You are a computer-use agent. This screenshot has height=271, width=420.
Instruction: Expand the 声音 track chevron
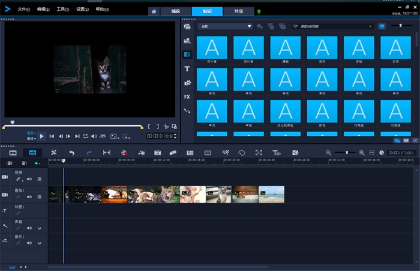(40, 228)
